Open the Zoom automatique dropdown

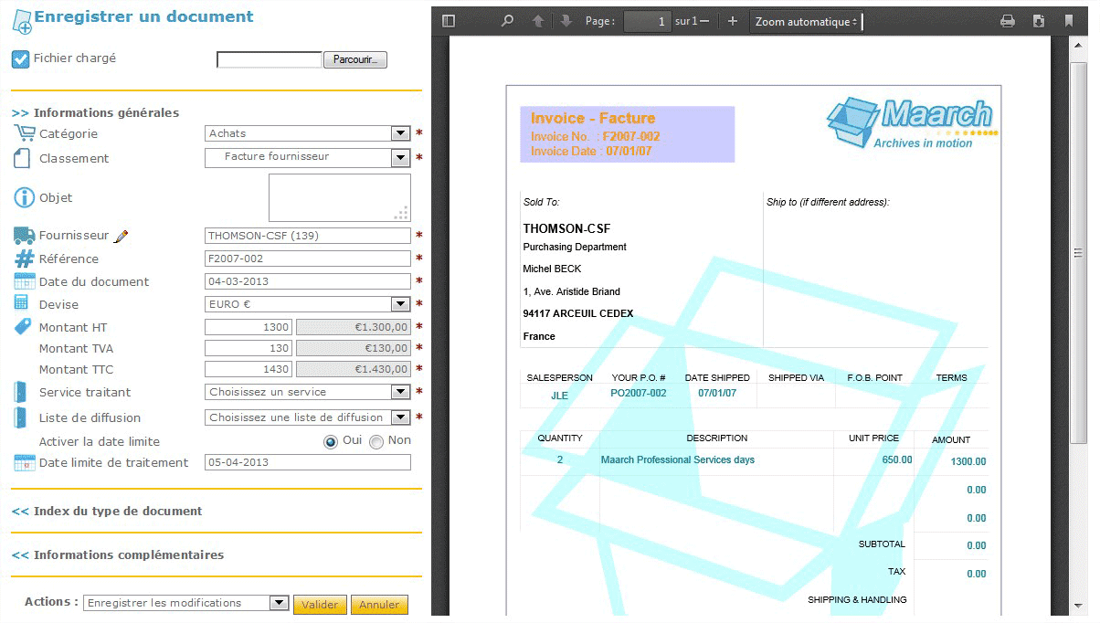tap(806, 21)
